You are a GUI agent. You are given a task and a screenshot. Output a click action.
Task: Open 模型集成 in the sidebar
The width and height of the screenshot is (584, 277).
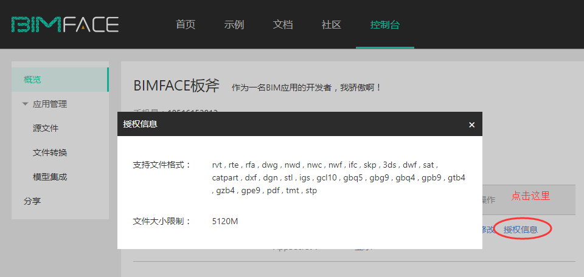50,177
